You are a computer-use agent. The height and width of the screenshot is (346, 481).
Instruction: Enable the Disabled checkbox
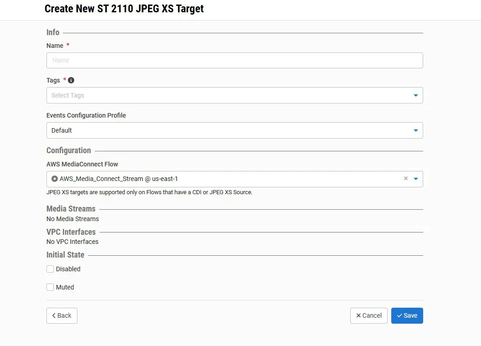(50, 269)
